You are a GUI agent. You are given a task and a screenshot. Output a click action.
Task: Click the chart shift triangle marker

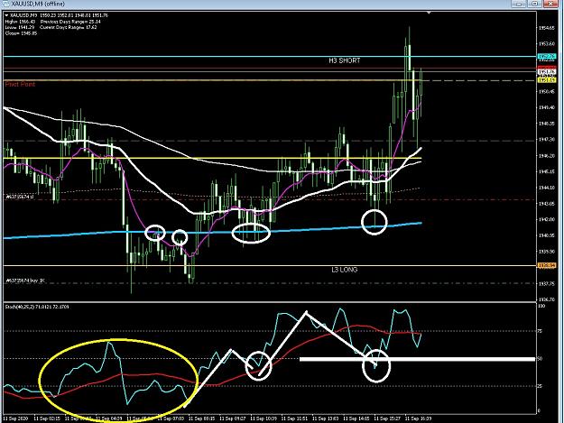tap(429, 13)
